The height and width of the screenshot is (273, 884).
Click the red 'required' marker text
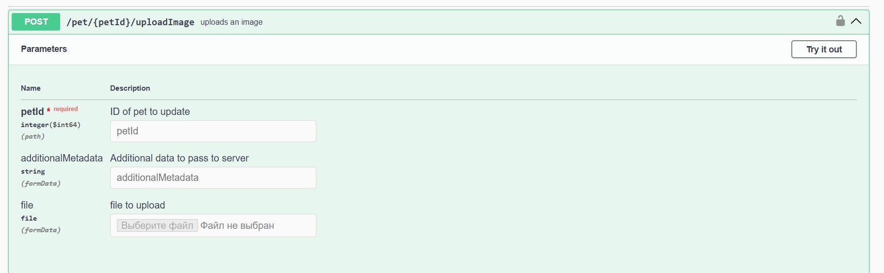point(65,109)
